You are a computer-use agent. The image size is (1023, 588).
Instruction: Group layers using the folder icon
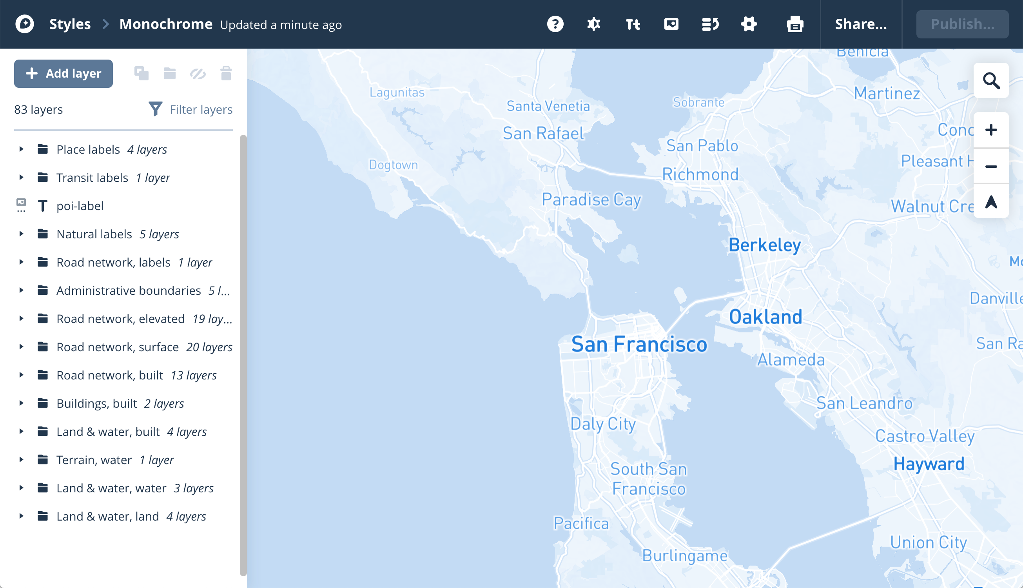point(170,74)
